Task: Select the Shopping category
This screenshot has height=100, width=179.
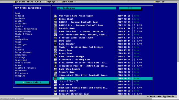Action: (x=20, y=76)
